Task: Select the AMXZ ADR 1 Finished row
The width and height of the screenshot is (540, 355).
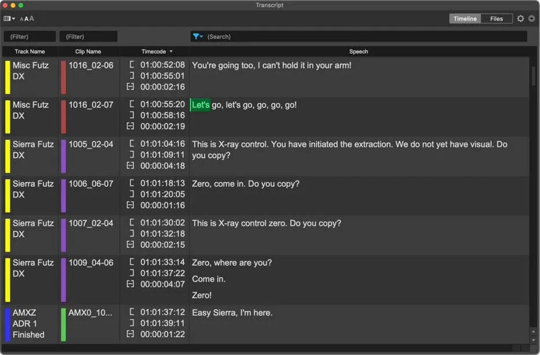Action: click(27, 324)
